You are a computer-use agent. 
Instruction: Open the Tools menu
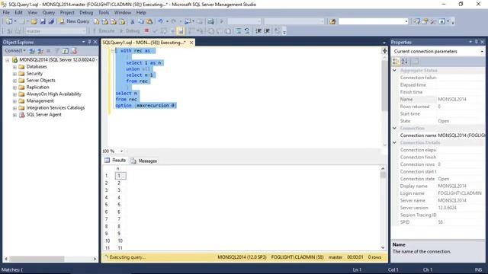104,12
